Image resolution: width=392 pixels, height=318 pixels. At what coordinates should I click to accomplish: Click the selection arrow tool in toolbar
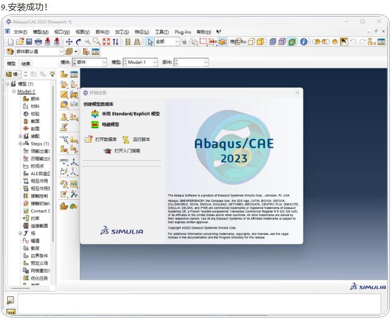(x=150, y=42)
